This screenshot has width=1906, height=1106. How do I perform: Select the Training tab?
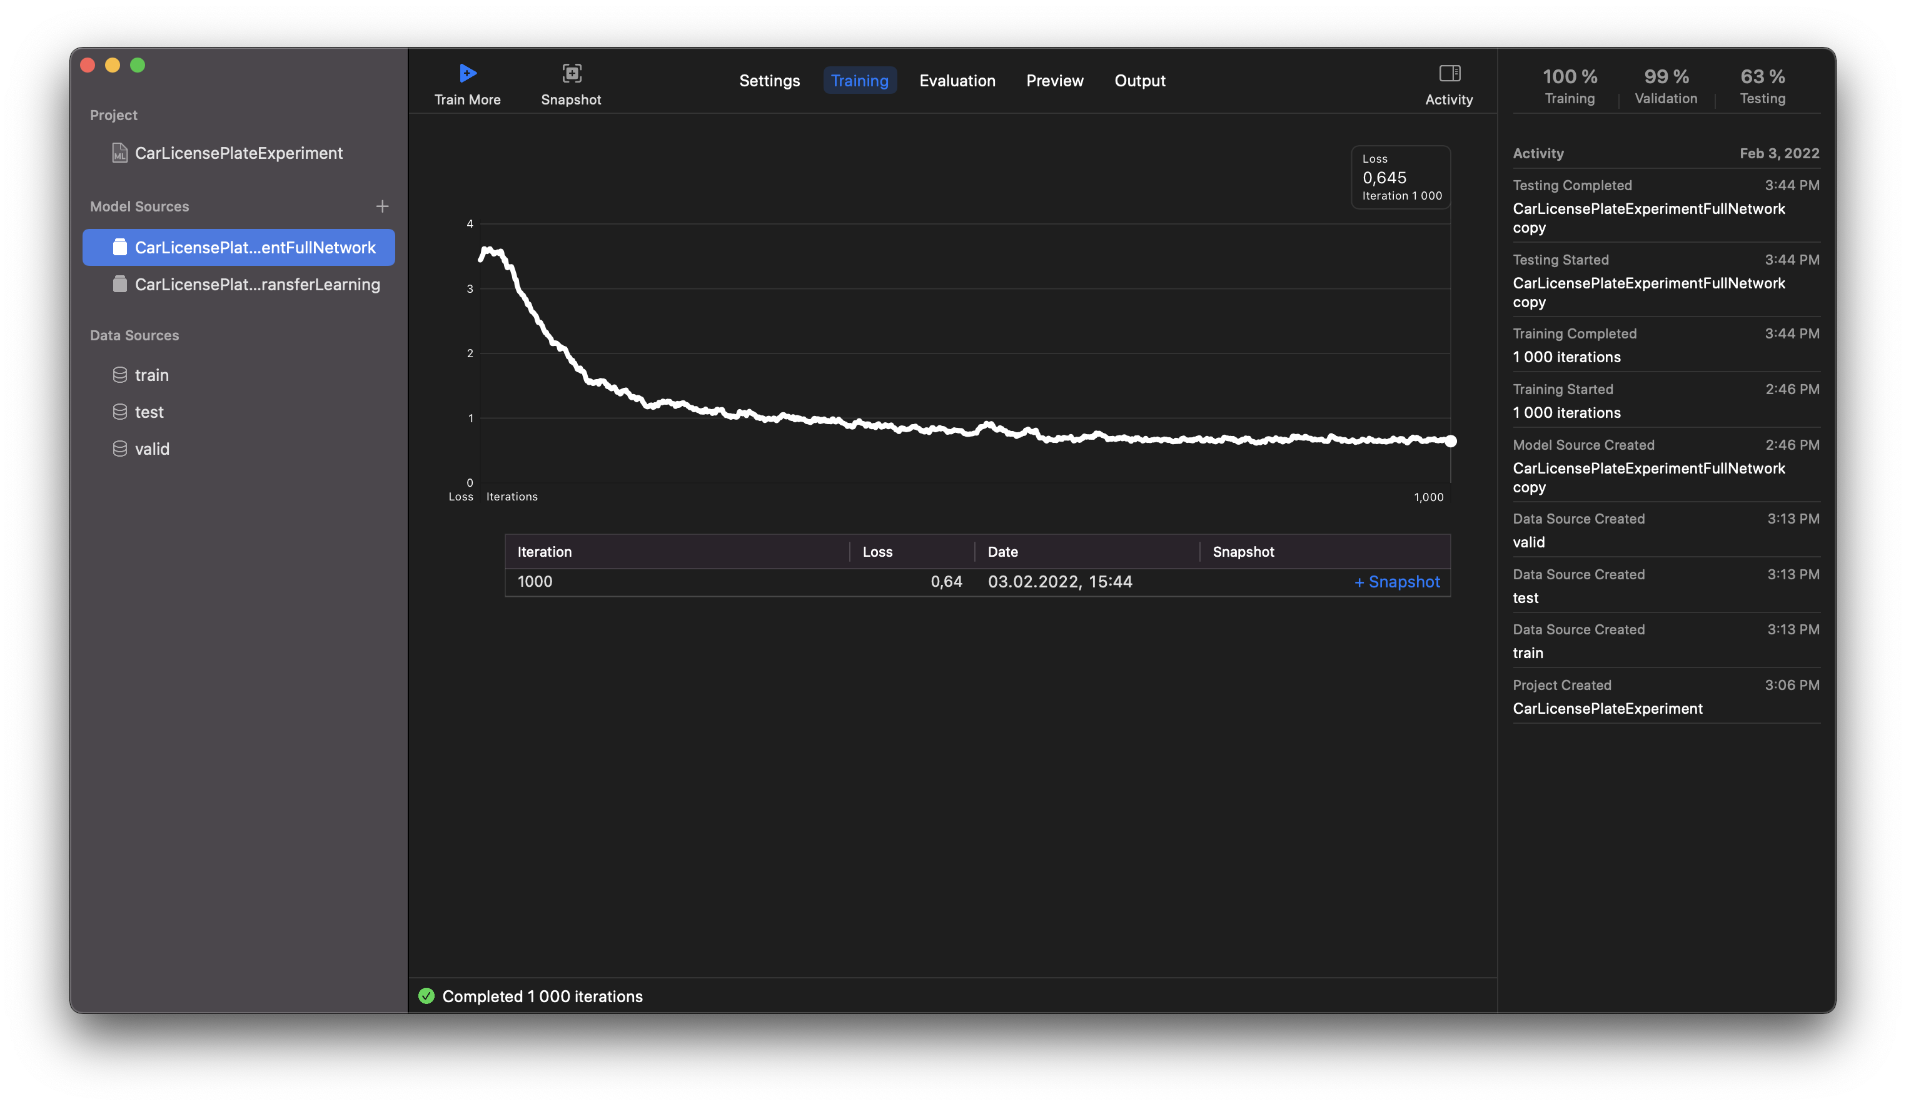click(859, 80)
